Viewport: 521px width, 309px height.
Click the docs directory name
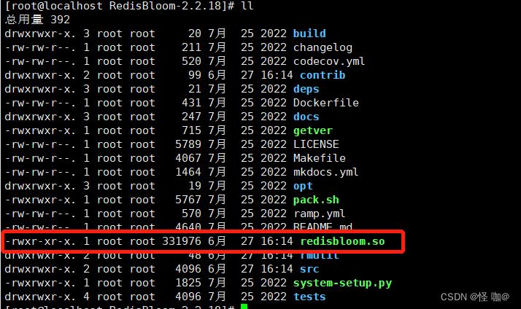(306, 117)
